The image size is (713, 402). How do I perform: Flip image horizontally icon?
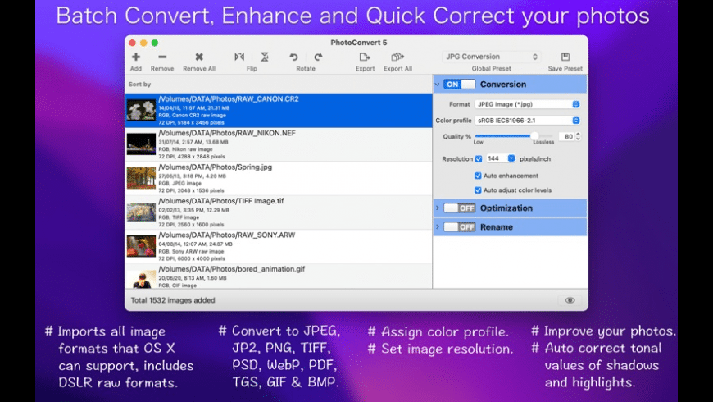pyautogui.click(x=239, y=57)
